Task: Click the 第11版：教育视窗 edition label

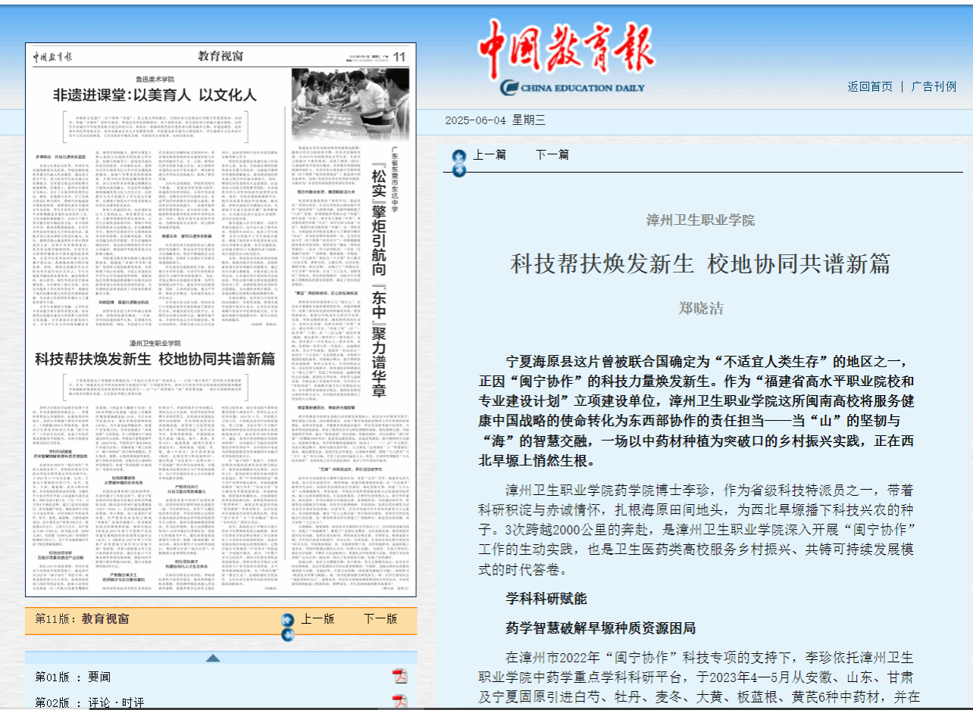Action: click(x=82, y=618)
